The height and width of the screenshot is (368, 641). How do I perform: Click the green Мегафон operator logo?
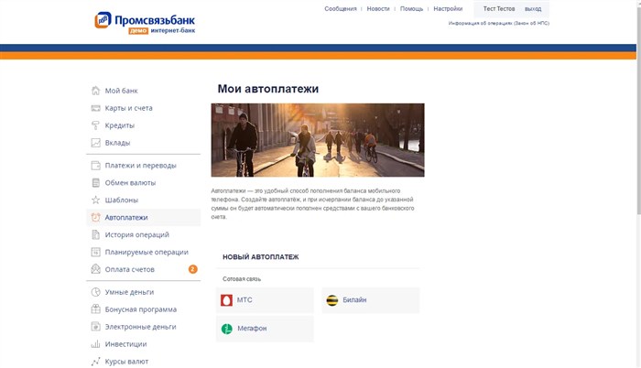[227, 329]
